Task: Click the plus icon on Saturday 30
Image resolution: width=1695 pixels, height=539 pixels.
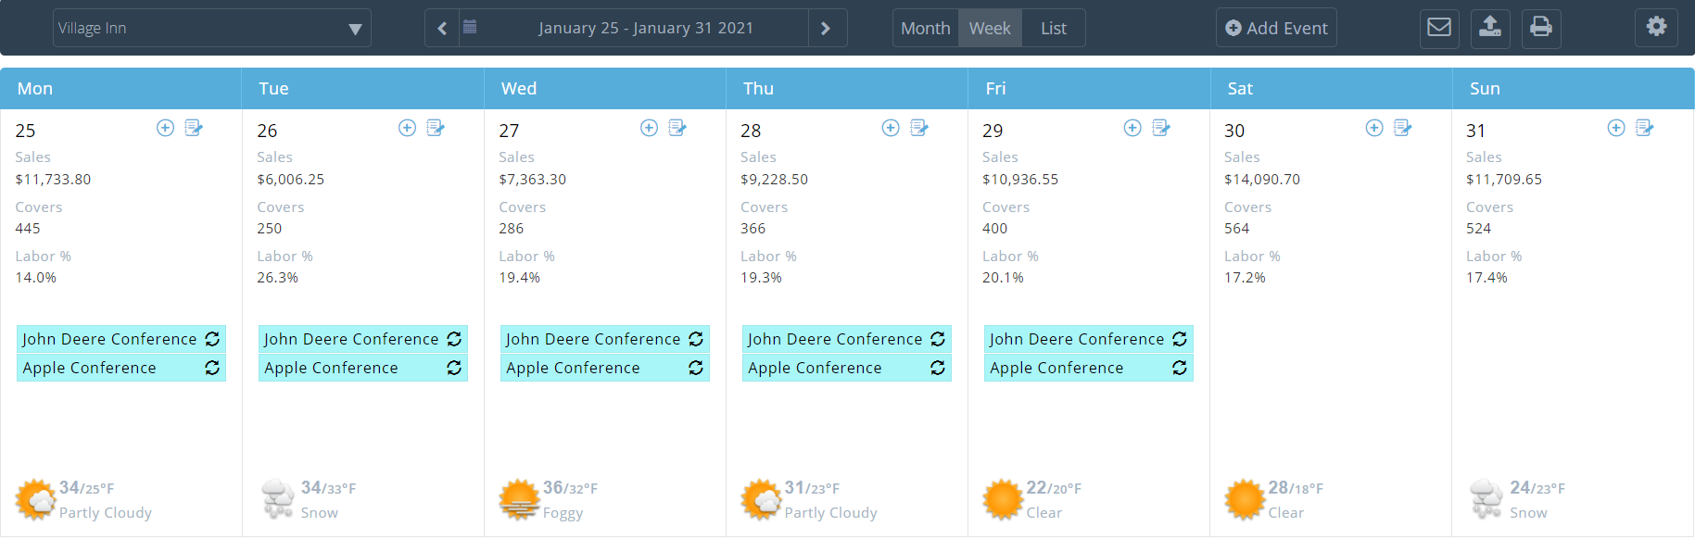Action: (1374, 128)
